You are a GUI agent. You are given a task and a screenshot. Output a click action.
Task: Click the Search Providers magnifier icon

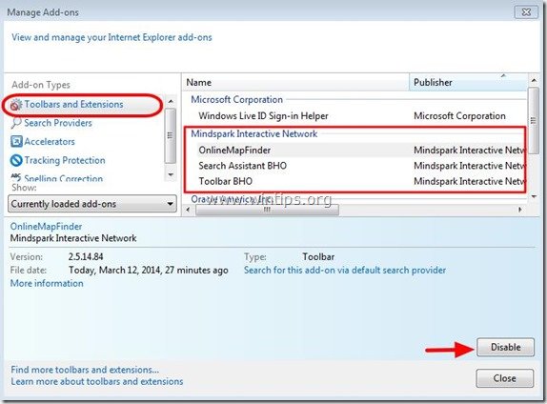point(16,123)
